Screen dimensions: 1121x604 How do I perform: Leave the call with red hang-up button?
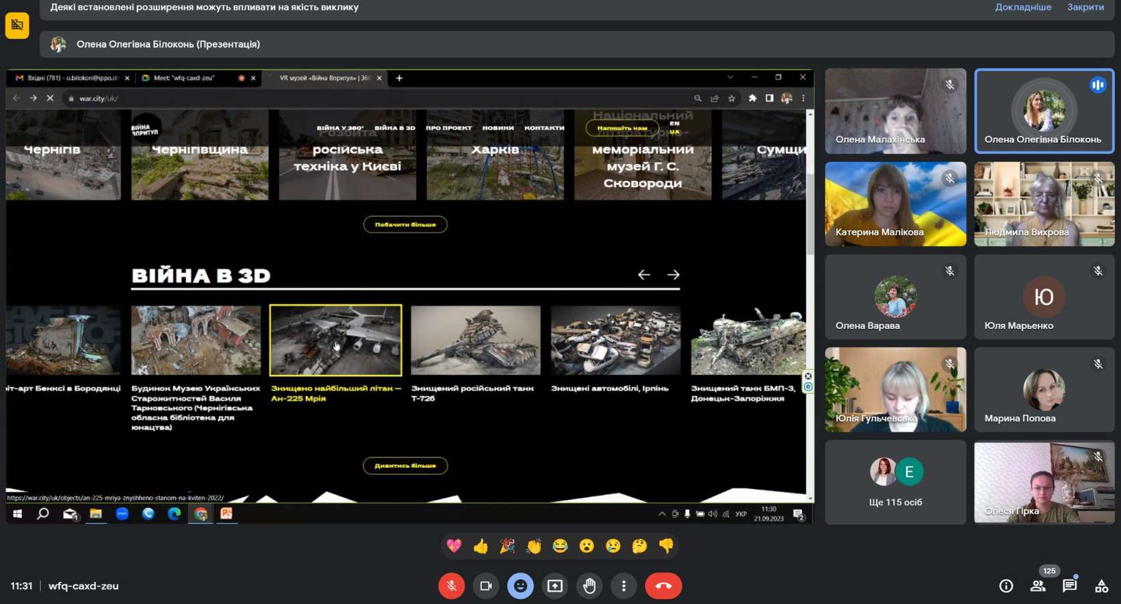point(662,586)
